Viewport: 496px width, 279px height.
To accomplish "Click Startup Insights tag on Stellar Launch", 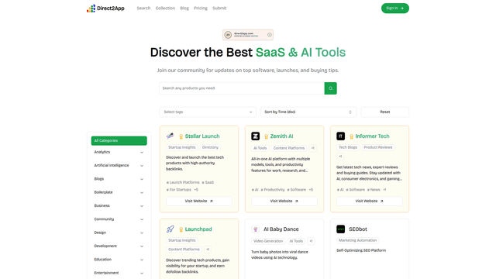I will (182, 147).
